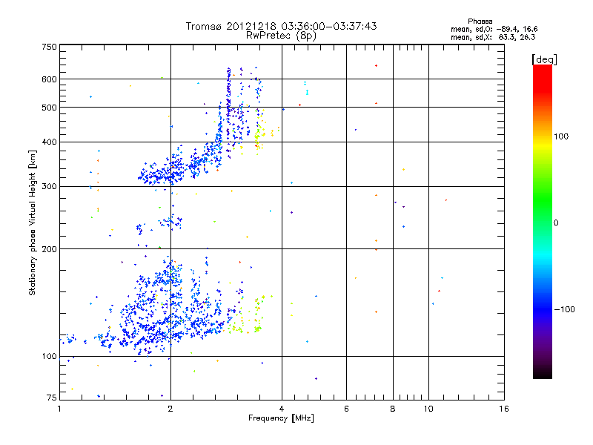Click the 'RwPretec (8p)' subtitle
Viewport: 593px width, 445px height.
pos(281,36)
